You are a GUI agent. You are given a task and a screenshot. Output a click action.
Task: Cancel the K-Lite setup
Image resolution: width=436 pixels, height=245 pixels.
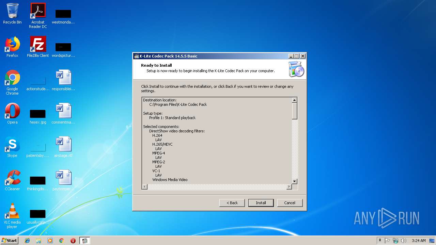[x=290, y=203]
